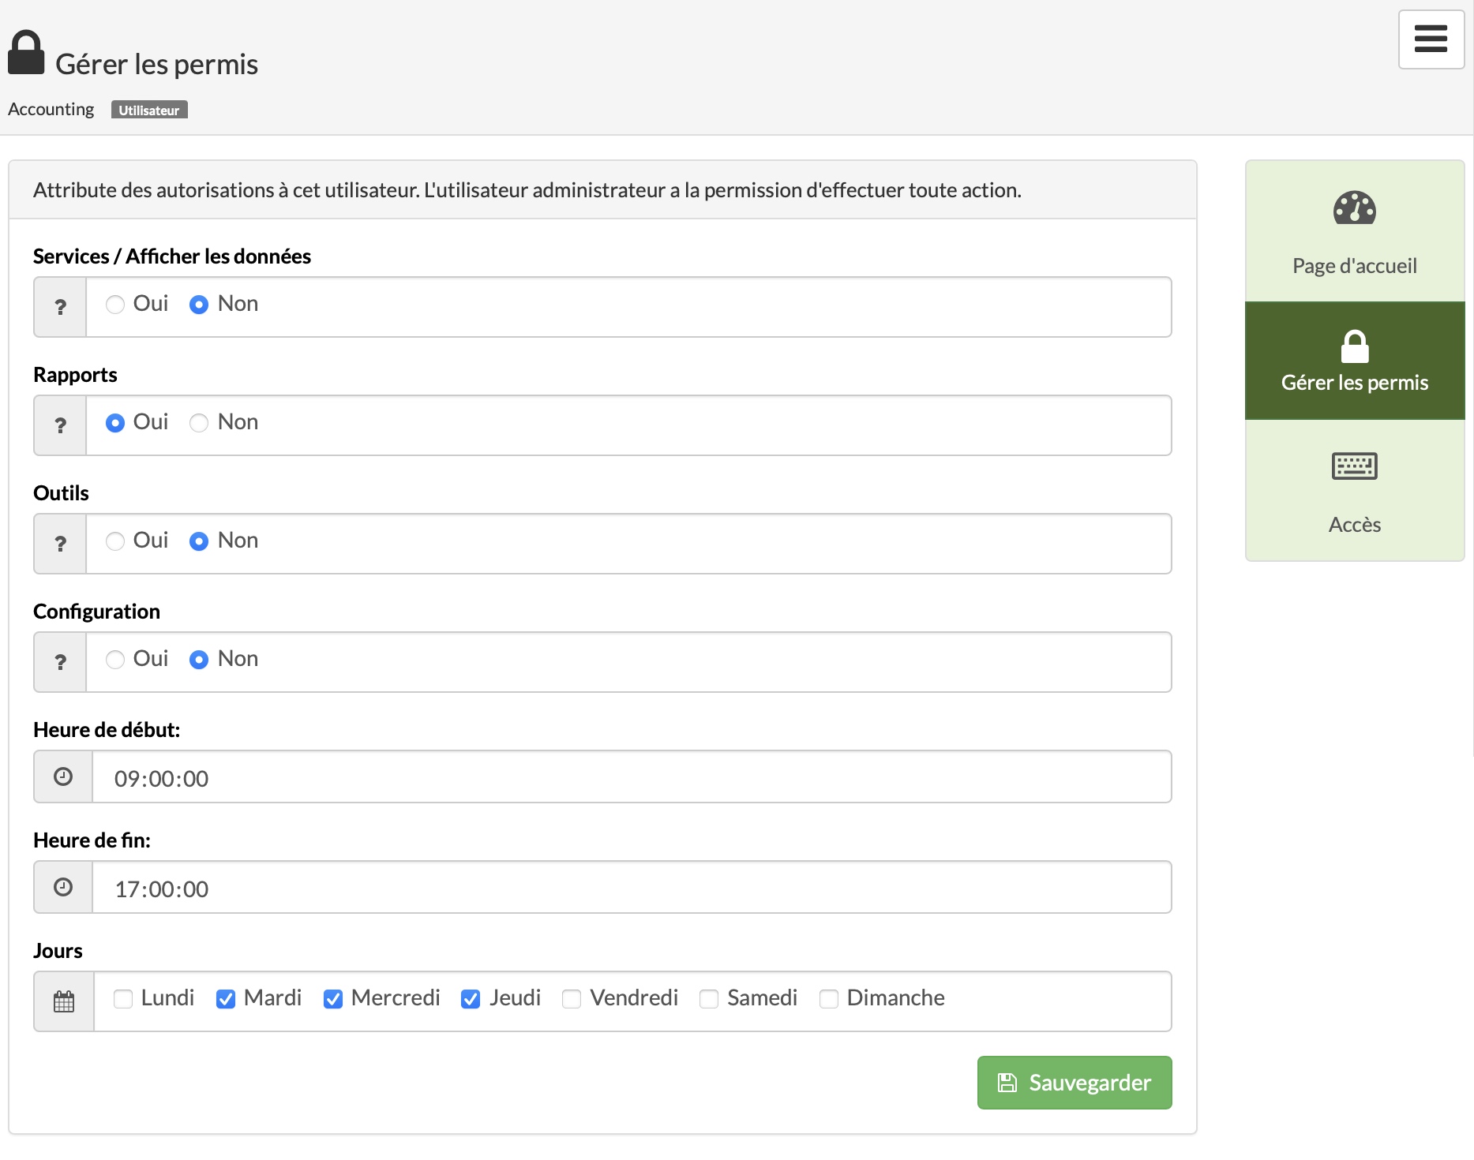
Task: Click the lock icon beside page title
Action: [26, 52]
